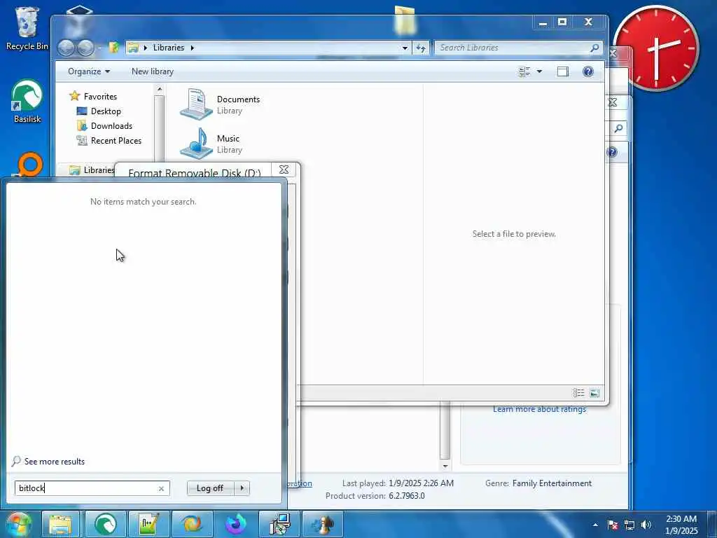Open the Libraries window Help icon
The width and height of the screenshot is (717, 538).
point(588,71)
